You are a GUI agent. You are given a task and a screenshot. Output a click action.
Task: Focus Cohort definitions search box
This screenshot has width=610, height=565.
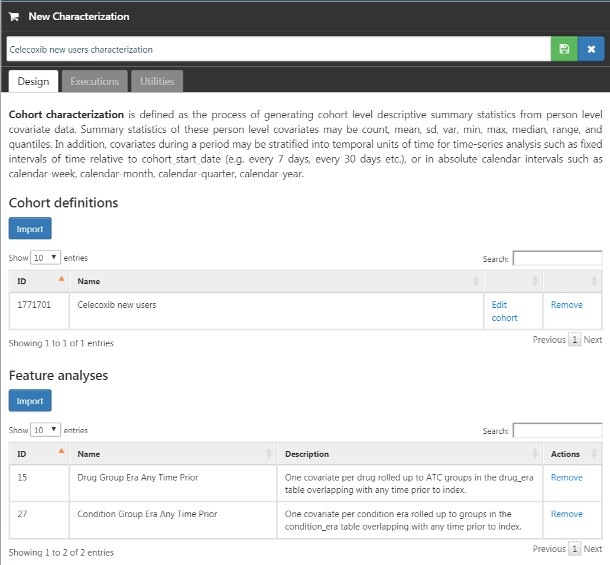point(557,258)
